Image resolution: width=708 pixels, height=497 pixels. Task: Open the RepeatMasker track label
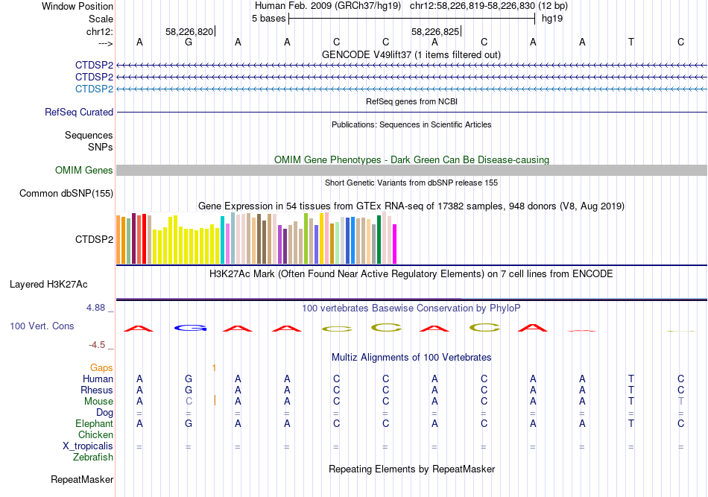pyautogui.click(x=82, y=479)
